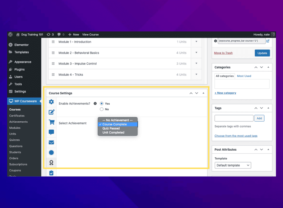Open WP Courseware menu in the sidebar
This screenshot has height=208, width=283.
24,101
